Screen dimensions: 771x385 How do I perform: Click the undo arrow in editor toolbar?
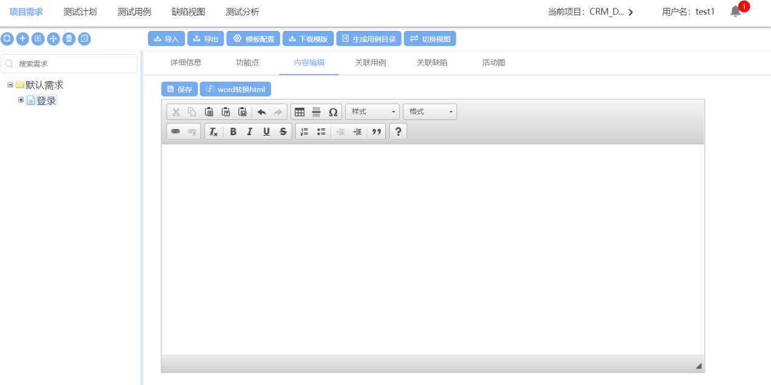[x=261, y=112]
